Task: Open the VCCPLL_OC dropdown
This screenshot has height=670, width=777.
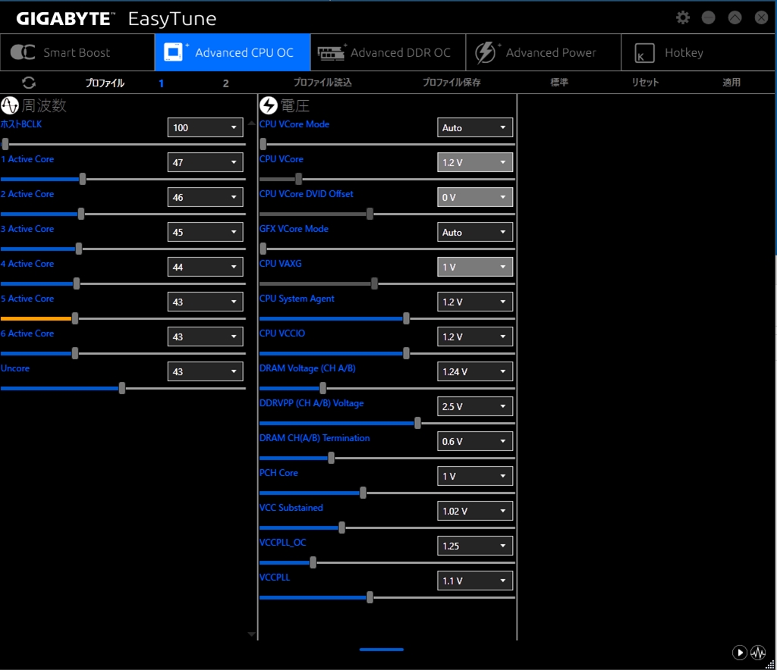Action: tap(475, 546)
